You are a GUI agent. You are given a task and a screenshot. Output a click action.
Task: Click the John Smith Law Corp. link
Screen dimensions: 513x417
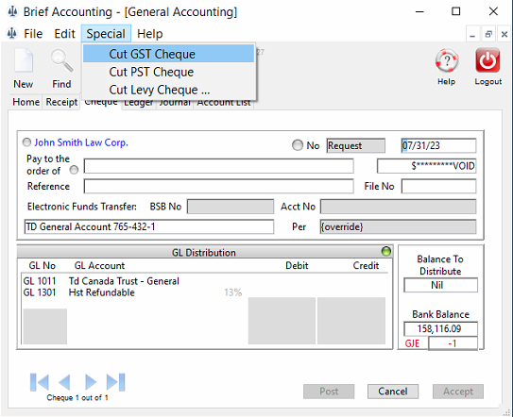point(81,142)
